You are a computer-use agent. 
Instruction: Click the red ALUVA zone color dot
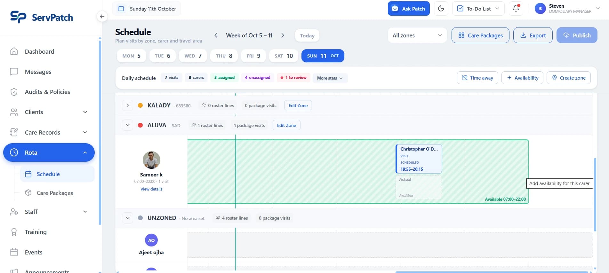click(x=140, y=125)
